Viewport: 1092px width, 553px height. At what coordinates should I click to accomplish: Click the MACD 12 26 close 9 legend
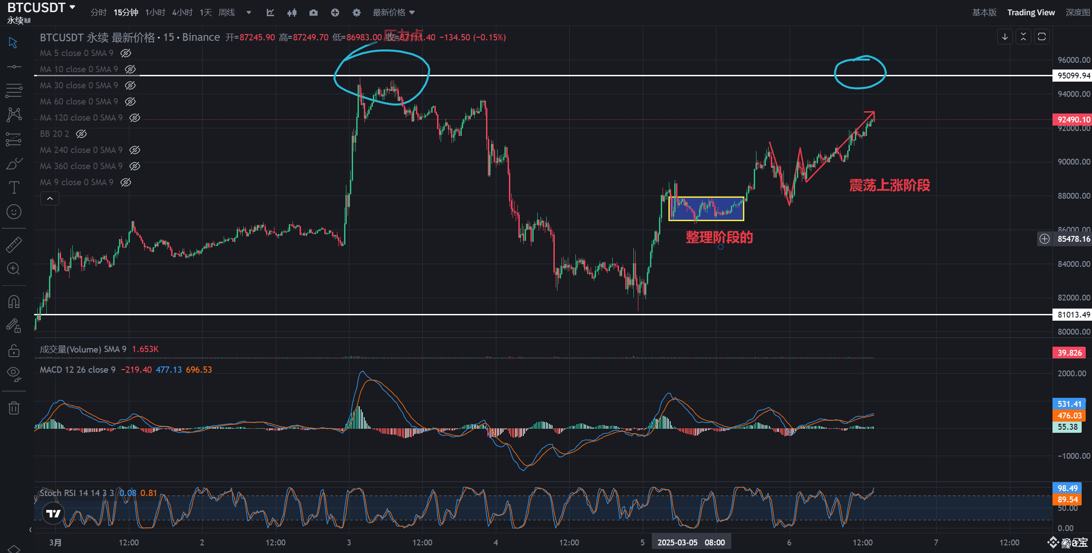78,370
